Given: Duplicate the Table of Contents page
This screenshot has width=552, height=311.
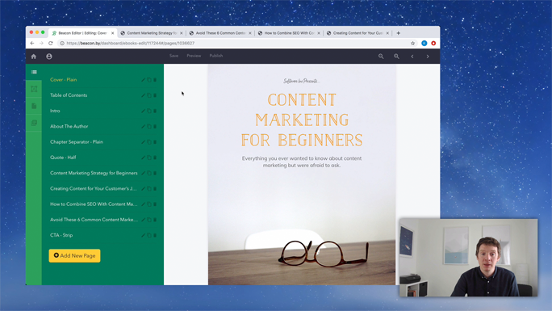Looking at the screenshot, I should pyautogui.click(x=149, y=95).
